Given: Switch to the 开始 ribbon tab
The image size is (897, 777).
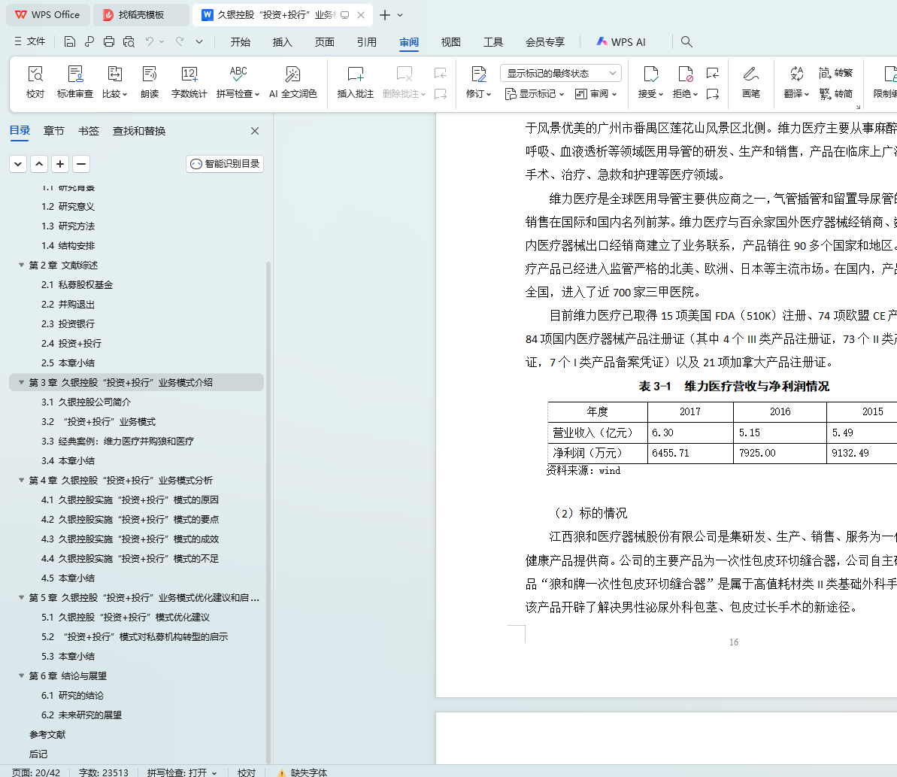Looking at the screenshot, I should 241,42.
